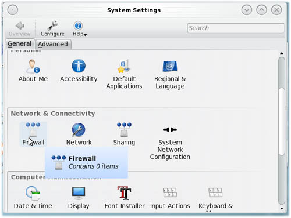Open Input Actions settings
291x218 pixels.
tap(170, 198)
